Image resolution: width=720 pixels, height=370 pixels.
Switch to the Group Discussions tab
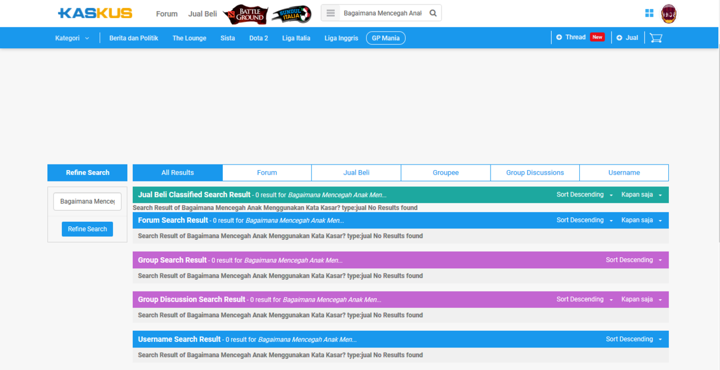535,172
